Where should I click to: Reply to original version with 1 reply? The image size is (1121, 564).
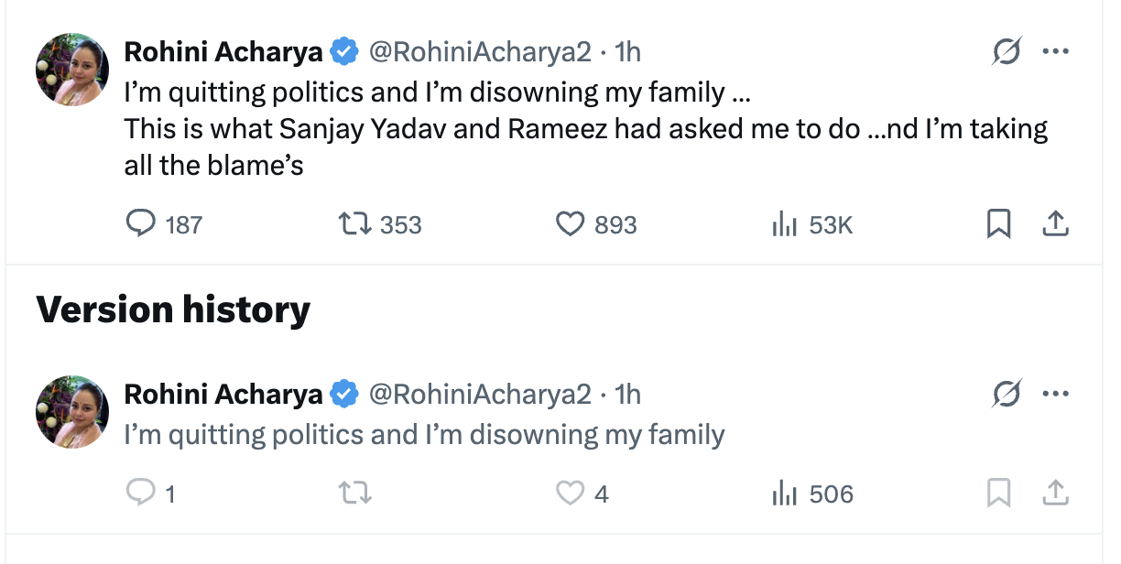click(x=140, y=493)
